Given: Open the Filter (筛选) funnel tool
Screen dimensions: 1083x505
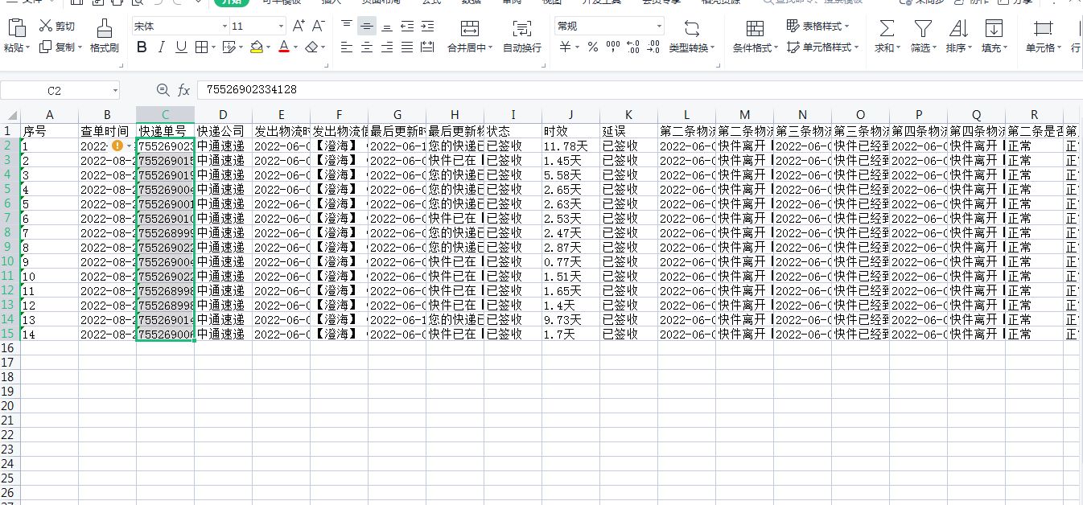Looking at the screenshot, I should (922, 29).
